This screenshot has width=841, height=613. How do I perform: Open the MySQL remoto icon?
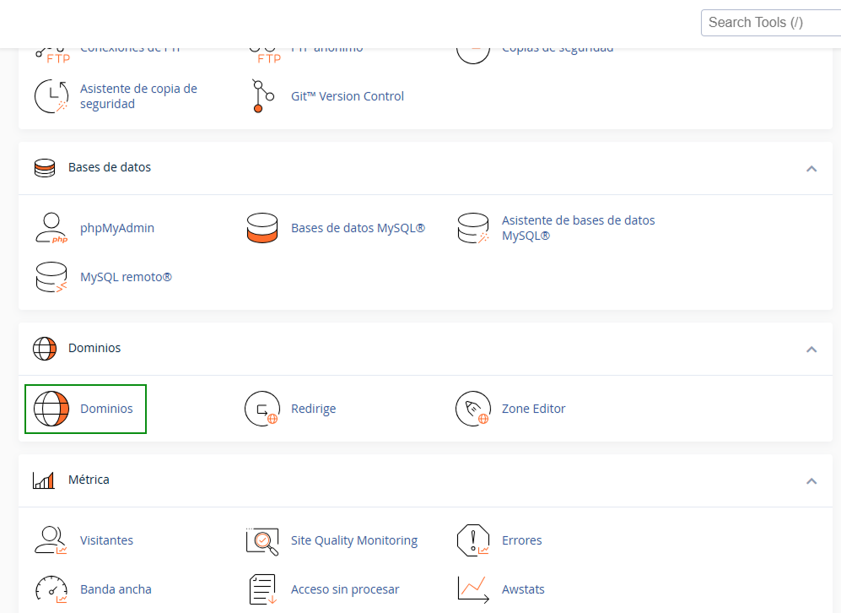pos(51,277)
